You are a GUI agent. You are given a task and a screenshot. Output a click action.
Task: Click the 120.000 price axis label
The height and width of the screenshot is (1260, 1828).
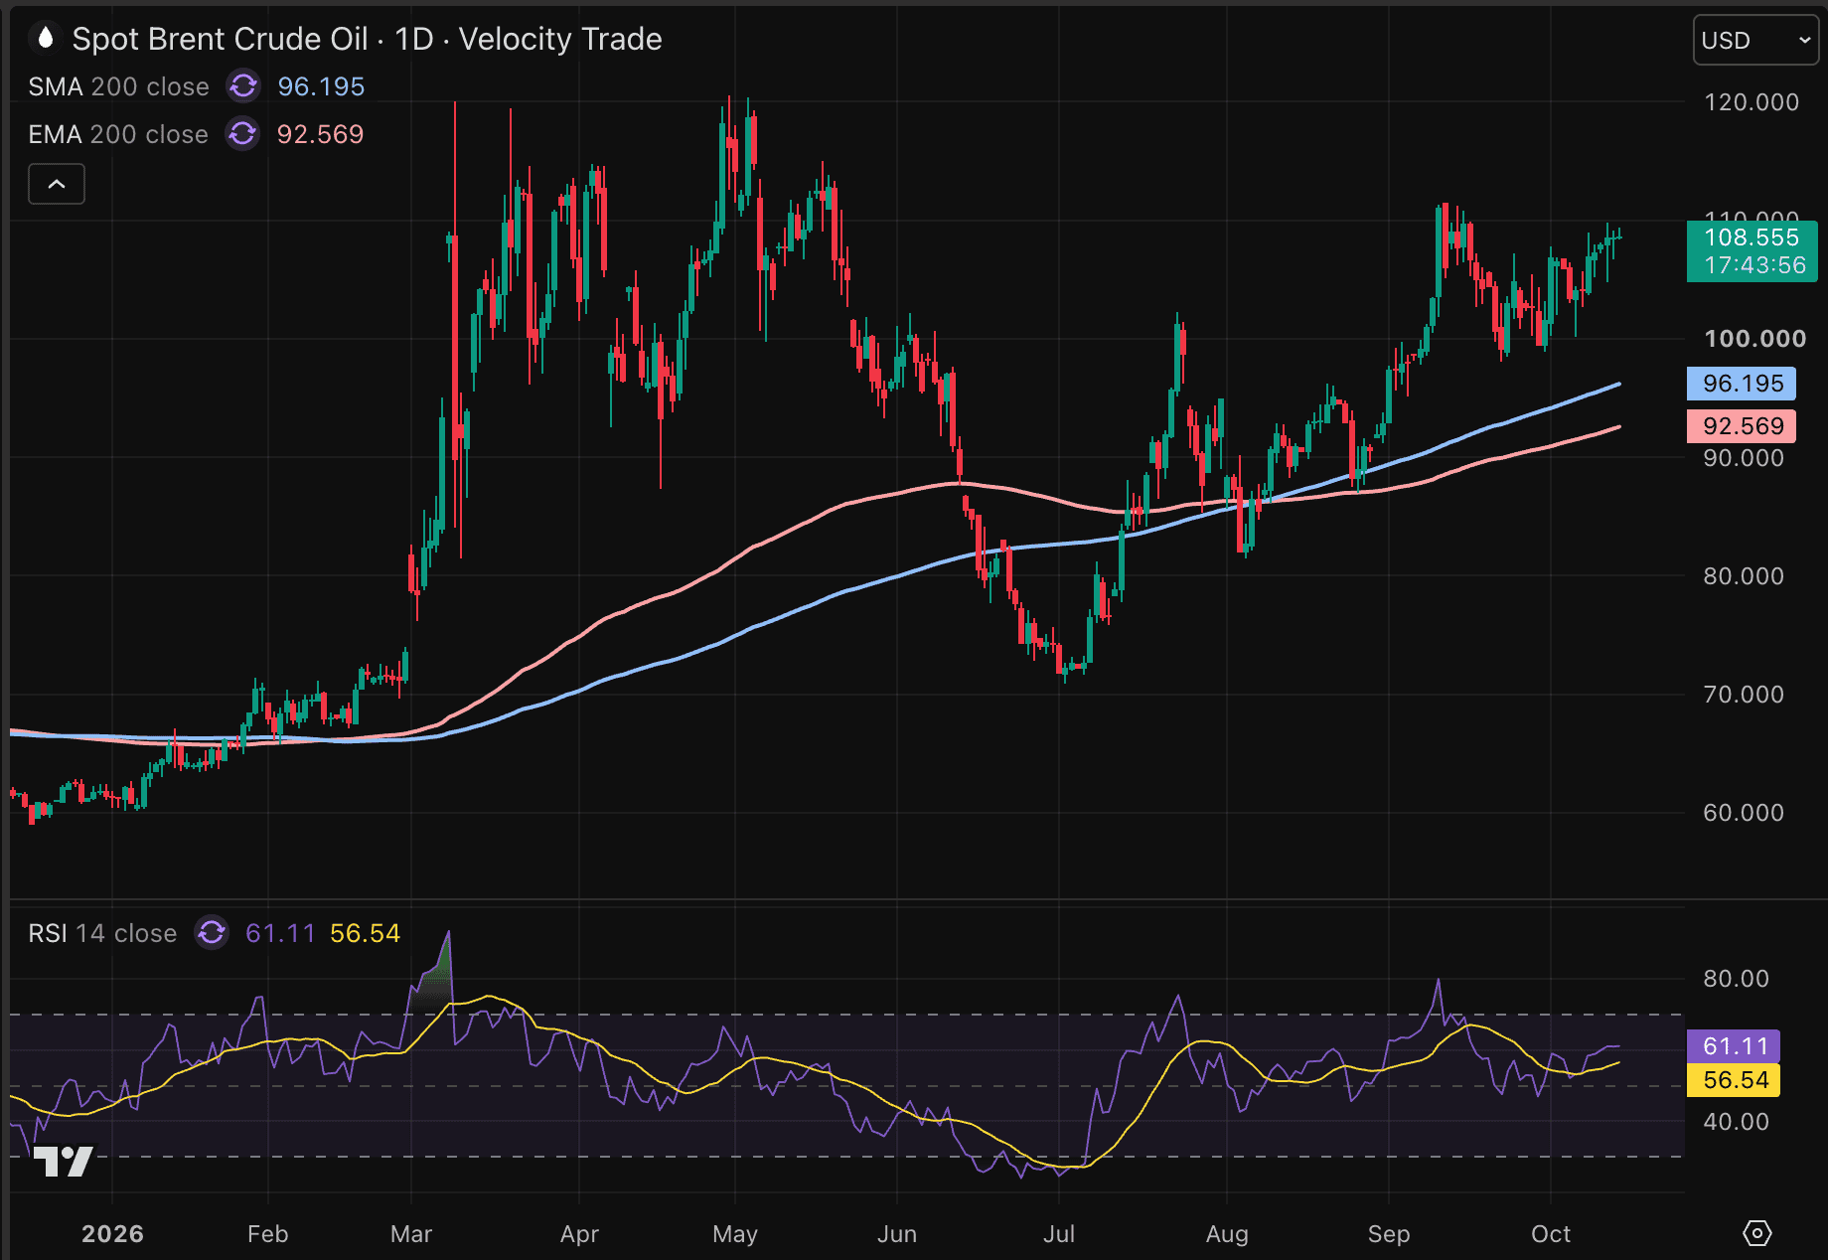1752,102
